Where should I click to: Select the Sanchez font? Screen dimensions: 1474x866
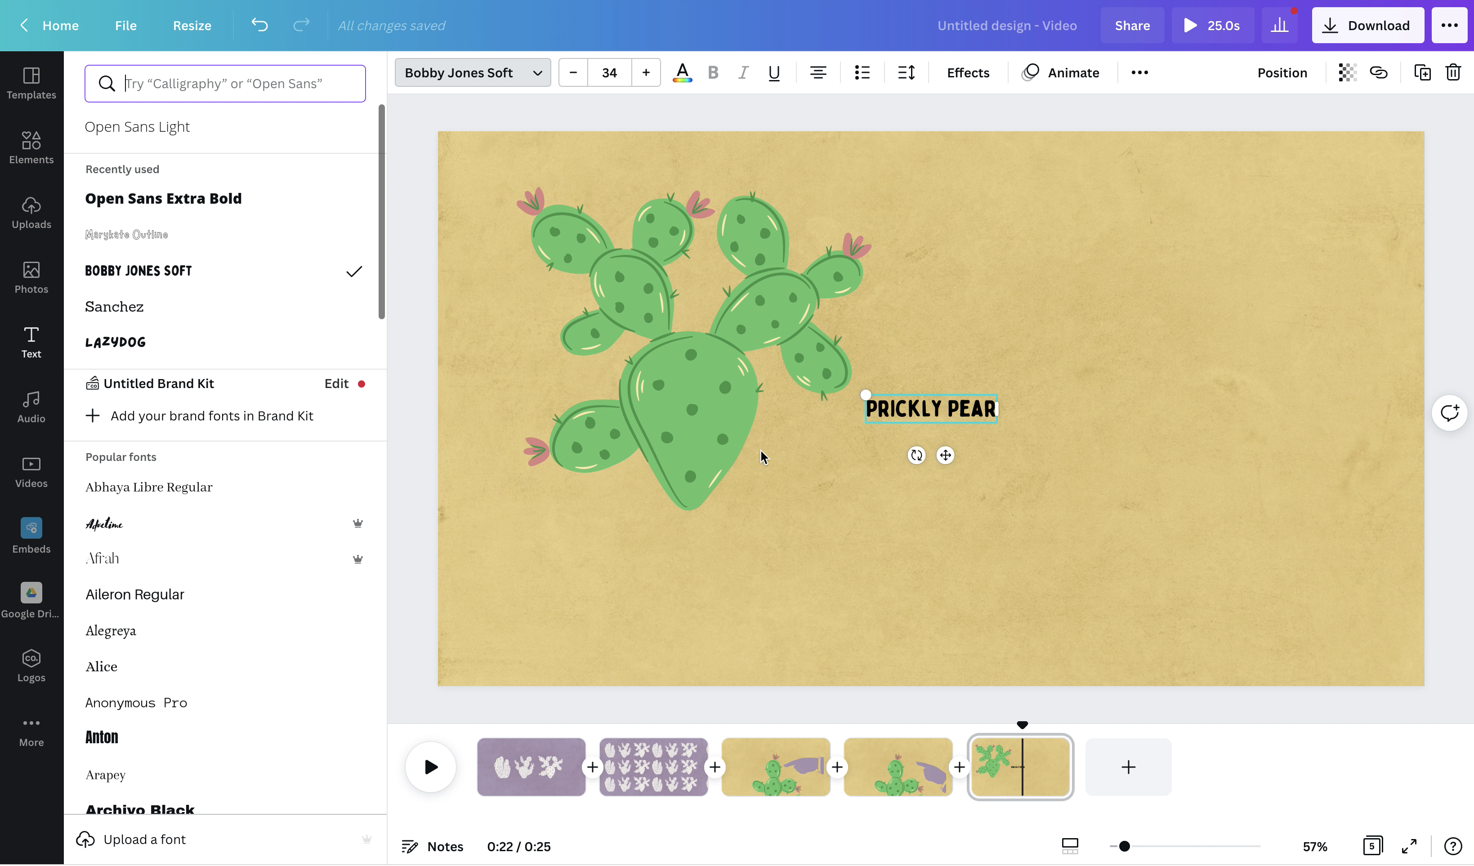coord(115,306)
